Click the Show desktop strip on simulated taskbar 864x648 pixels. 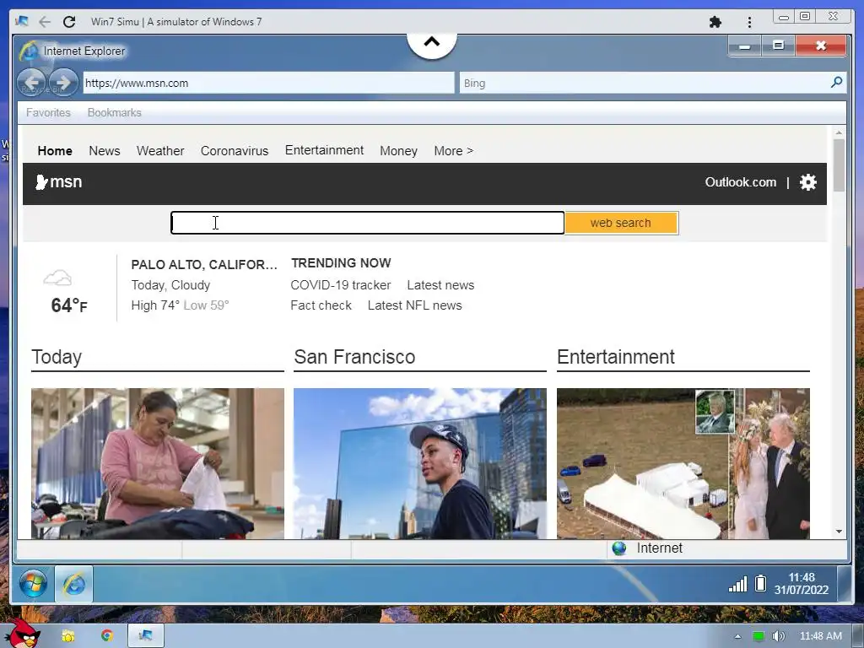(844, 584)
